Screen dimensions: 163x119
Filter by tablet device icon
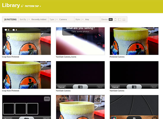tap(120, 19)
